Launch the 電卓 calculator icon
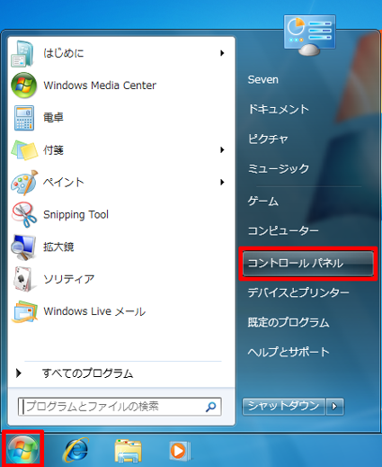The width and height of the screenshot is (382, 467). [x=24, y=118]
